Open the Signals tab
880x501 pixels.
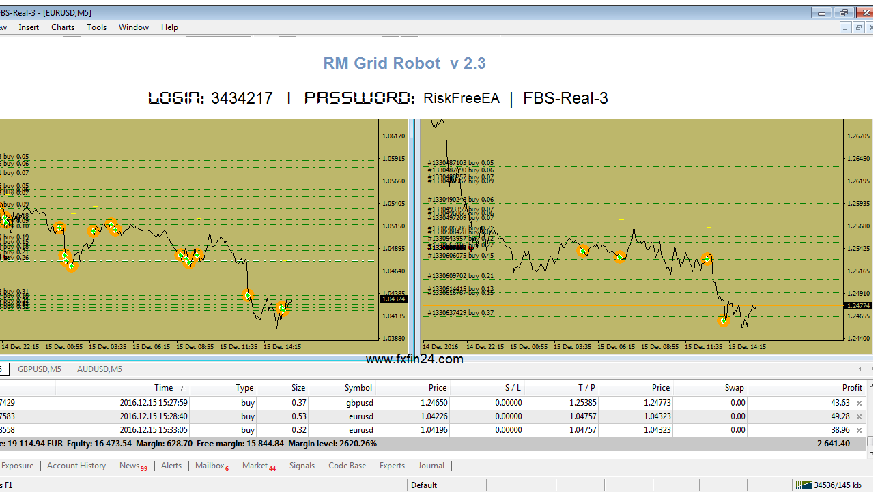click(302, 466)
